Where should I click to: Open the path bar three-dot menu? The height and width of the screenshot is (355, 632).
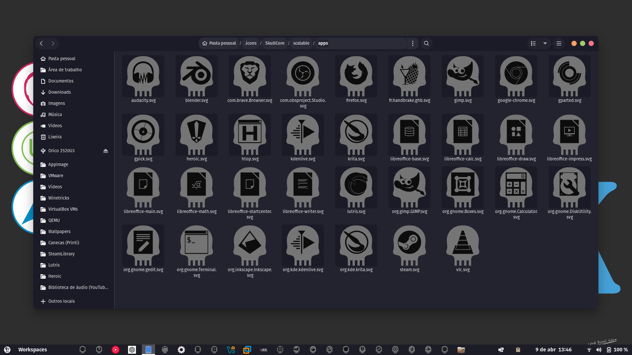click(412, 43)
